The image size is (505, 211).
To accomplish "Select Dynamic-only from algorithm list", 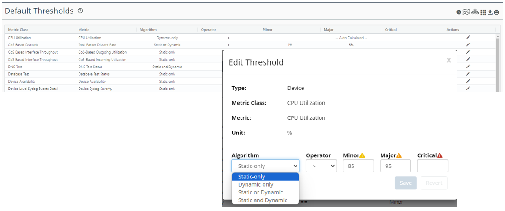I will (x=256, y=184).
